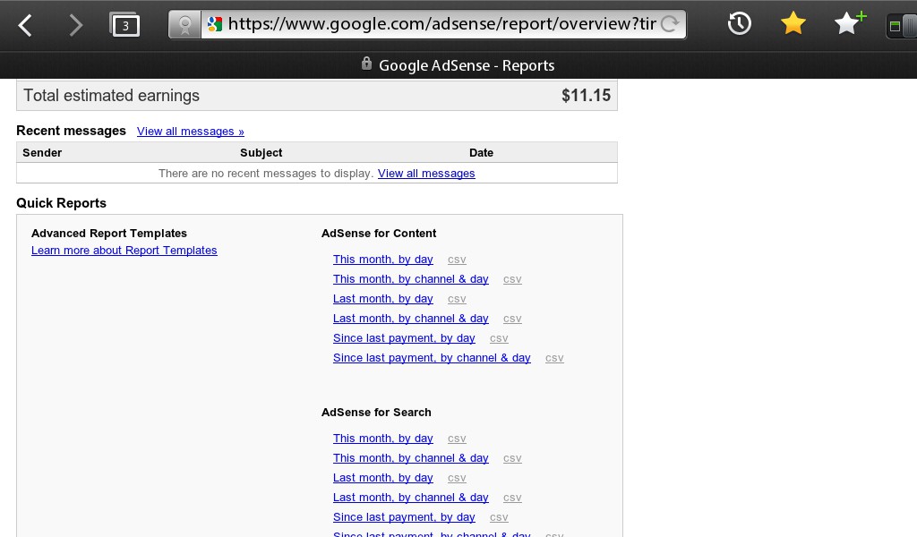Download csv for Content Last month by channel & day
The image size is (917, 537).
pyautogui.click(x=512, y=319)
